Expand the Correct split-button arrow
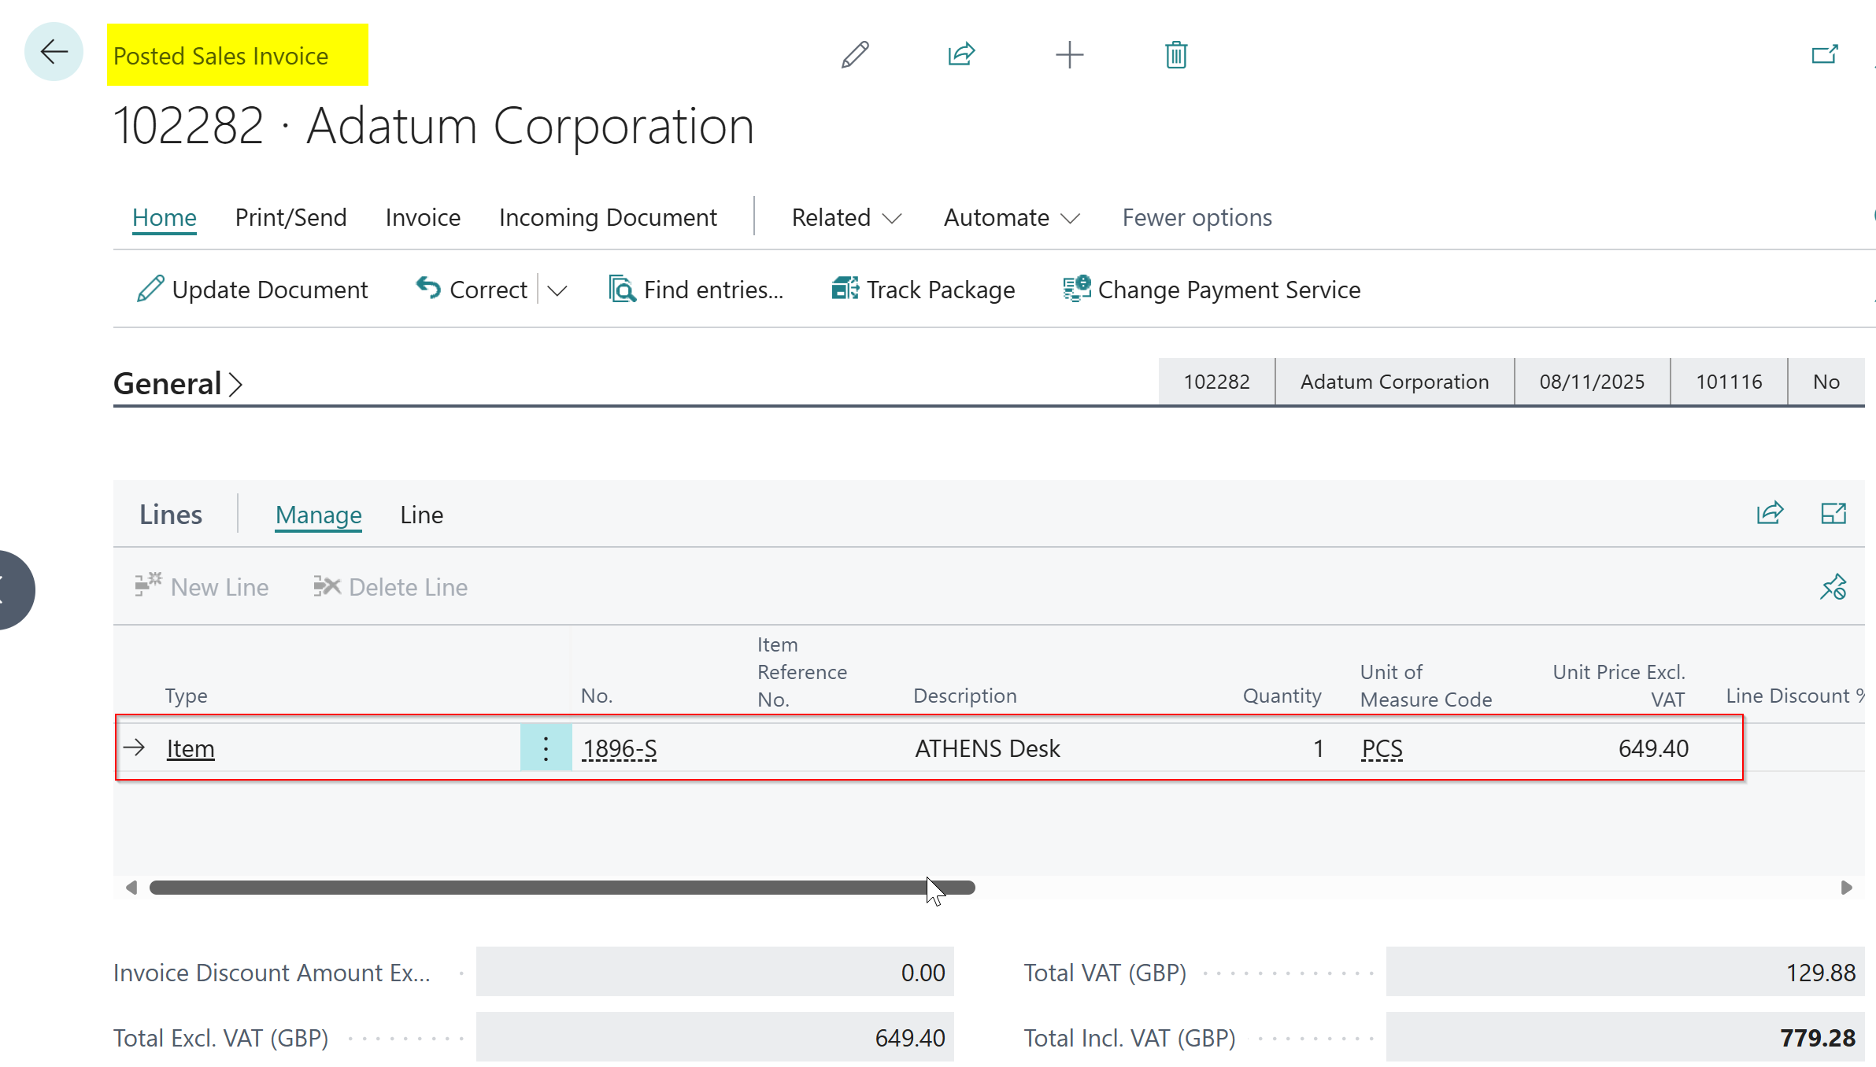This screenshot has width=1876, height=1067. click(557, 290)
